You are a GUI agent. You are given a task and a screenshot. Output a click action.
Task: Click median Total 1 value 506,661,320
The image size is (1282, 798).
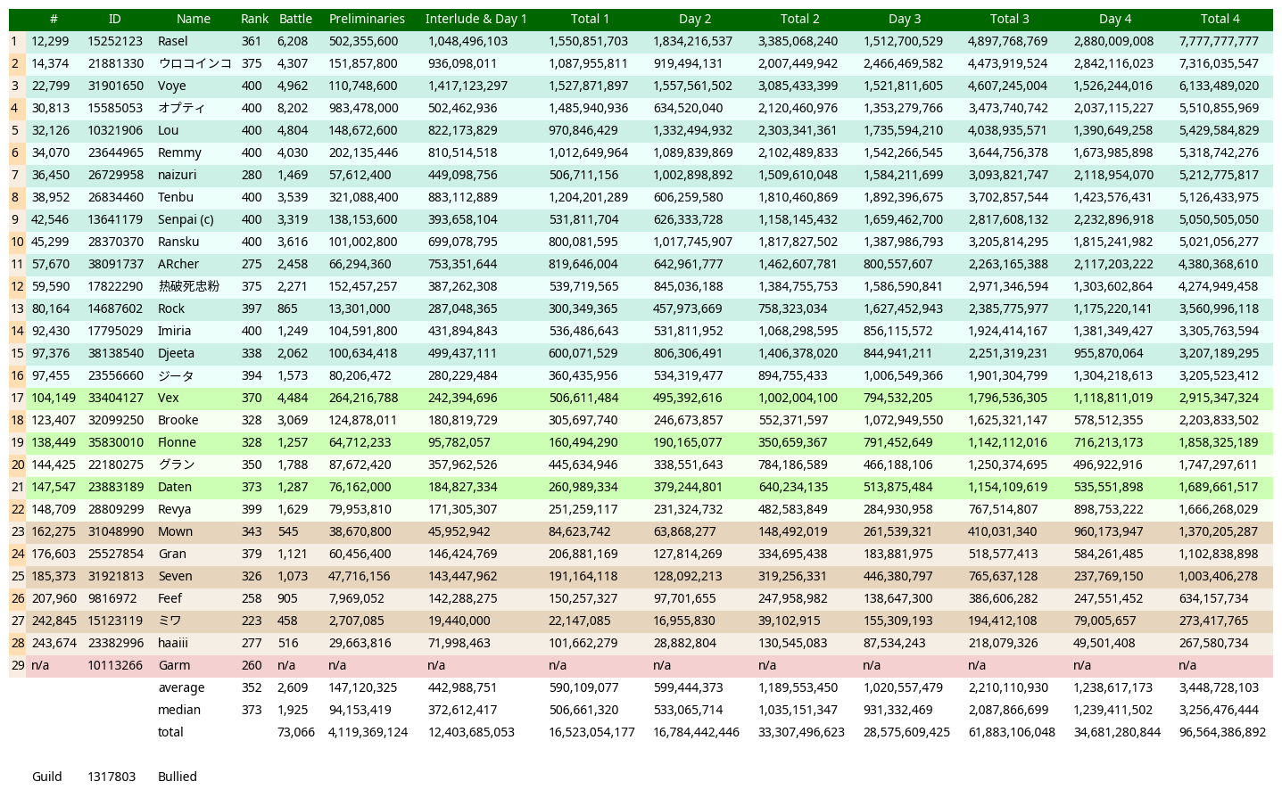pyautogui.click(x=583, y=710)
